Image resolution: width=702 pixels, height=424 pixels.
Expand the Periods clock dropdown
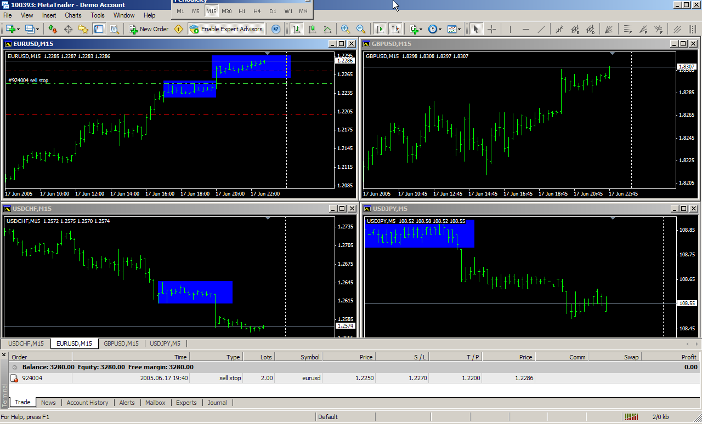pyautogui.click(x=440, y=30)
